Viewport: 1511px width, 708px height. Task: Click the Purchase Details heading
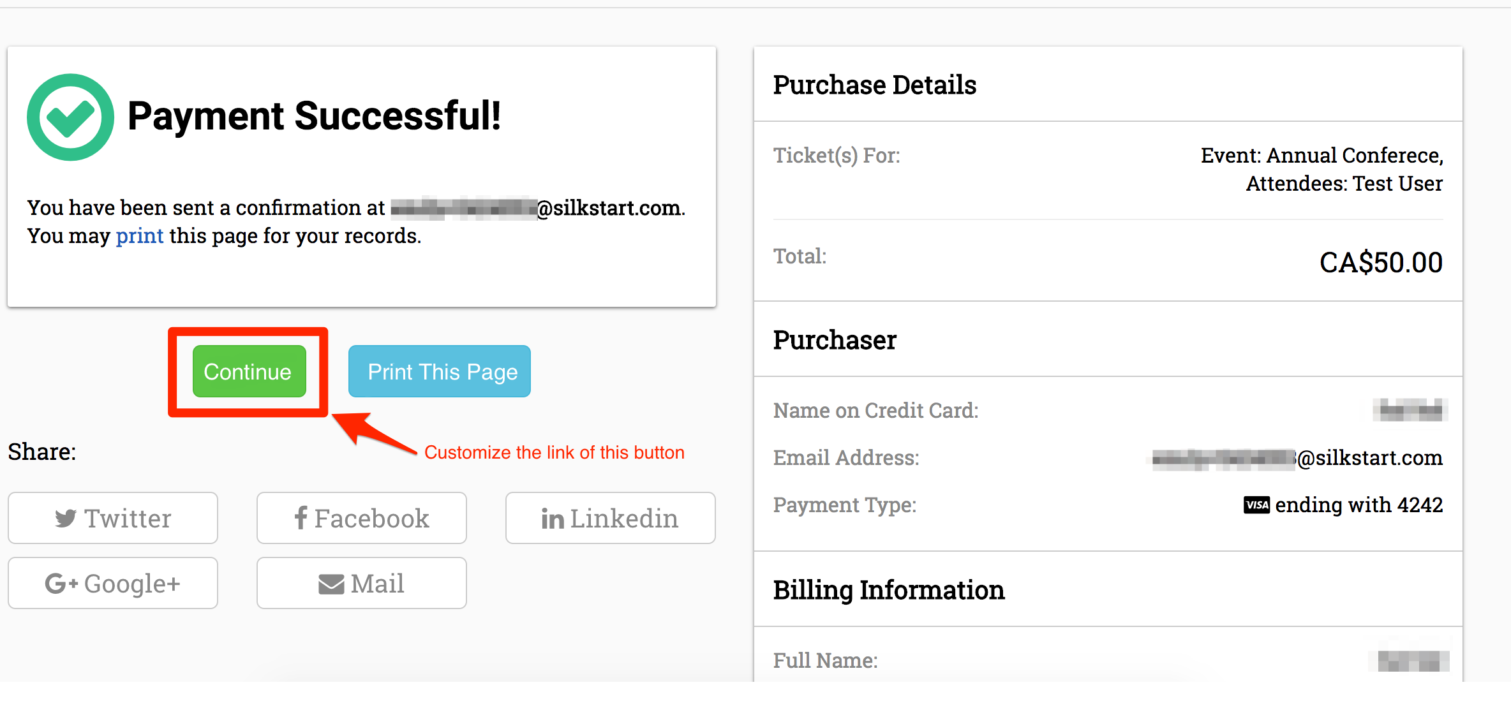coord(874,85)
